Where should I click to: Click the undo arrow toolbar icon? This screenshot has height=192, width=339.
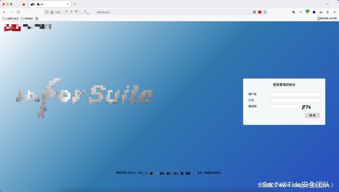[300, 12]
